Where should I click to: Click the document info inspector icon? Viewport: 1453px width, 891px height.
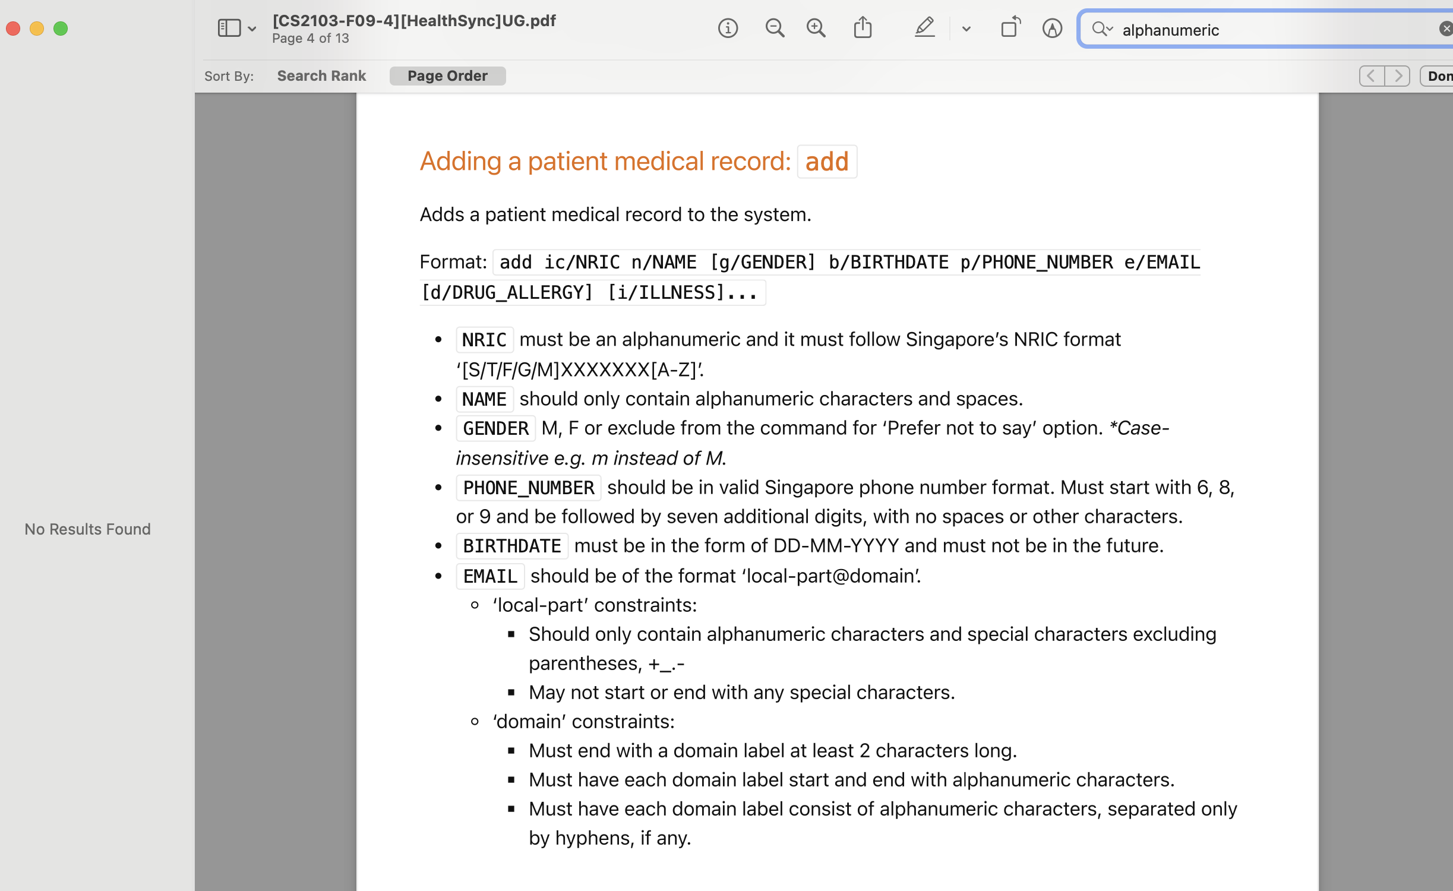tap(728, 28)
